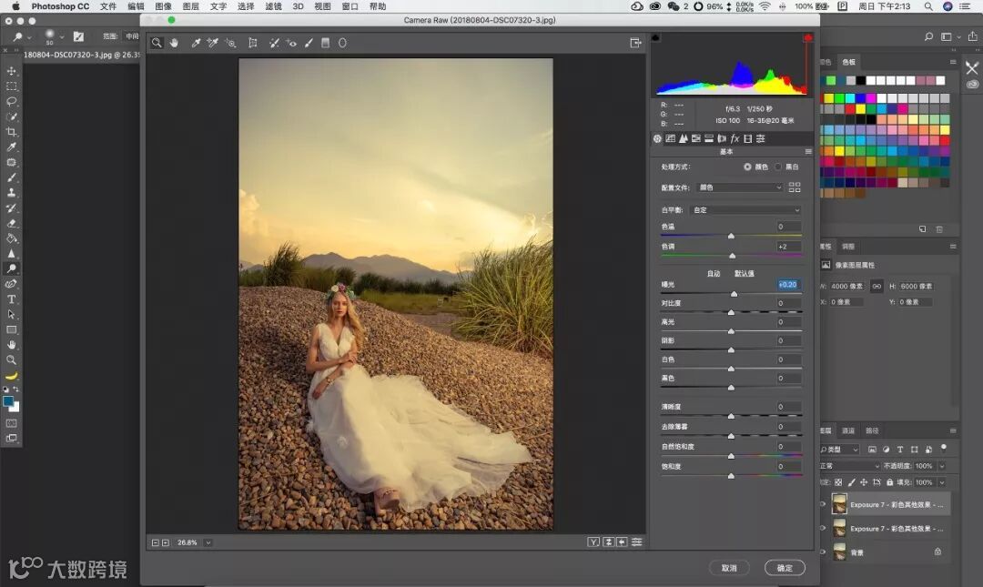
Task: Open the 滤镜 menu
Action: pos(273,6)
